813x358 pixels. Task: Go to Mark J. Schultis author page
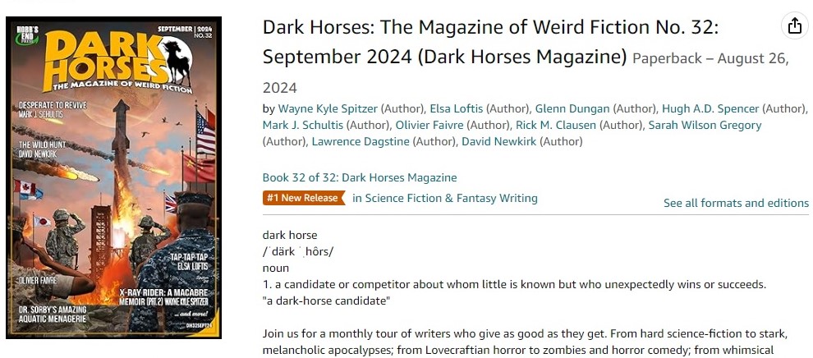[302, 125]
